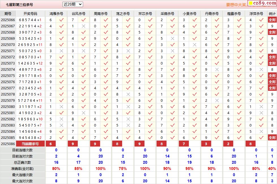277x184 pixels.
Task: Click the X mark for 浮萍 in row 2025084
Action: (261, 132)
